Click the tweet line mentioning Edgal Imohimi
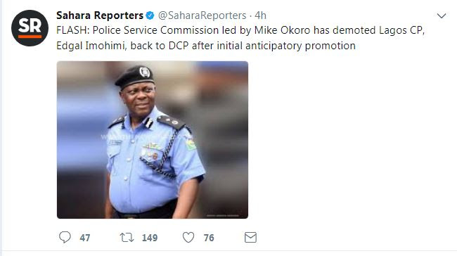Screen dimensions: 457x256 pos(206,46)
